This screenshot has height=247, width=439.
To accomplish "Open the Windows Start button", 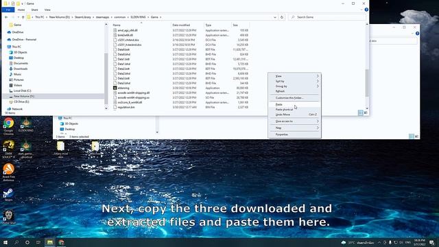I will pyautogui.click(x=5, y=242).
